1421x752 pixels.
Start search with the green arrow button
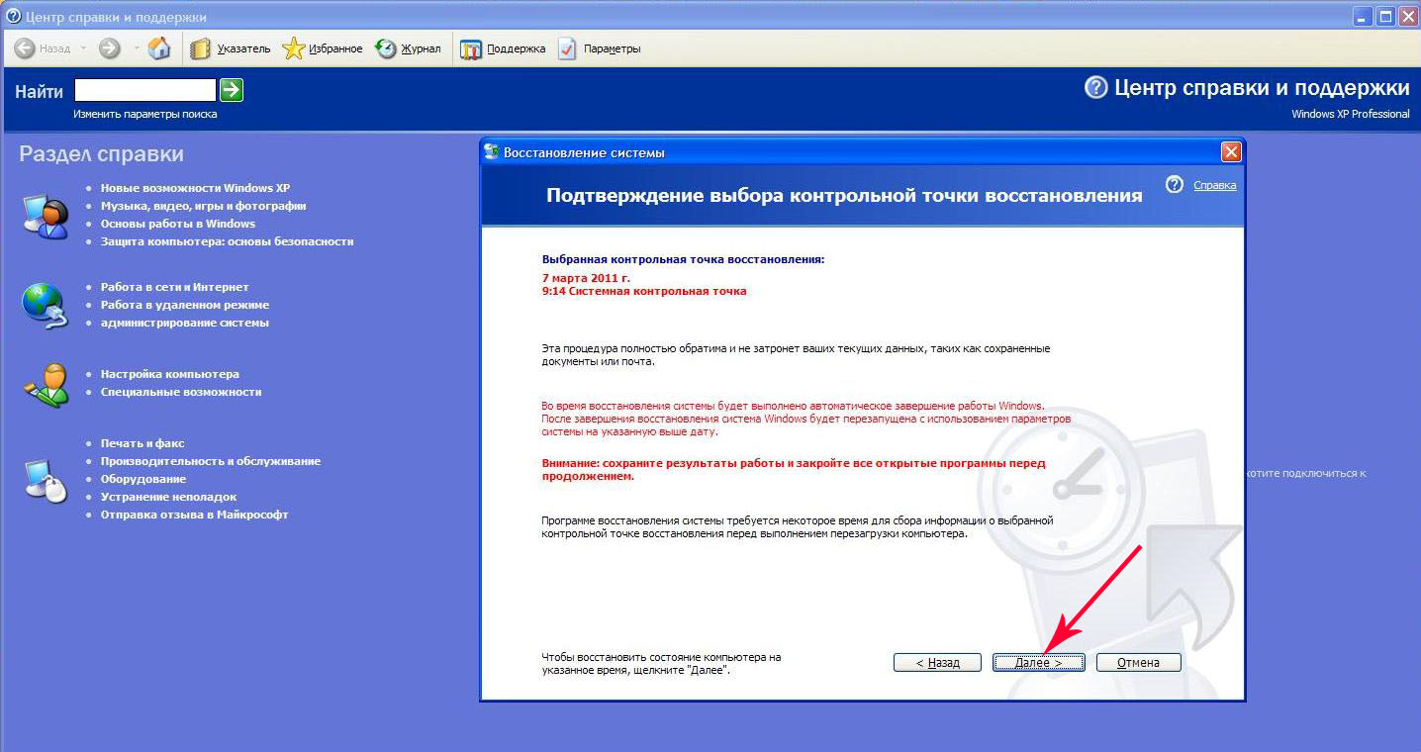click(232, 91)
